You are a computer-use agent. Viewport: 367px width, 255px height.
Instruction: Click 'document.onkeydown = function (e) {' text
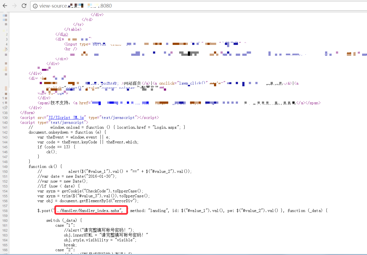point(68,132)
